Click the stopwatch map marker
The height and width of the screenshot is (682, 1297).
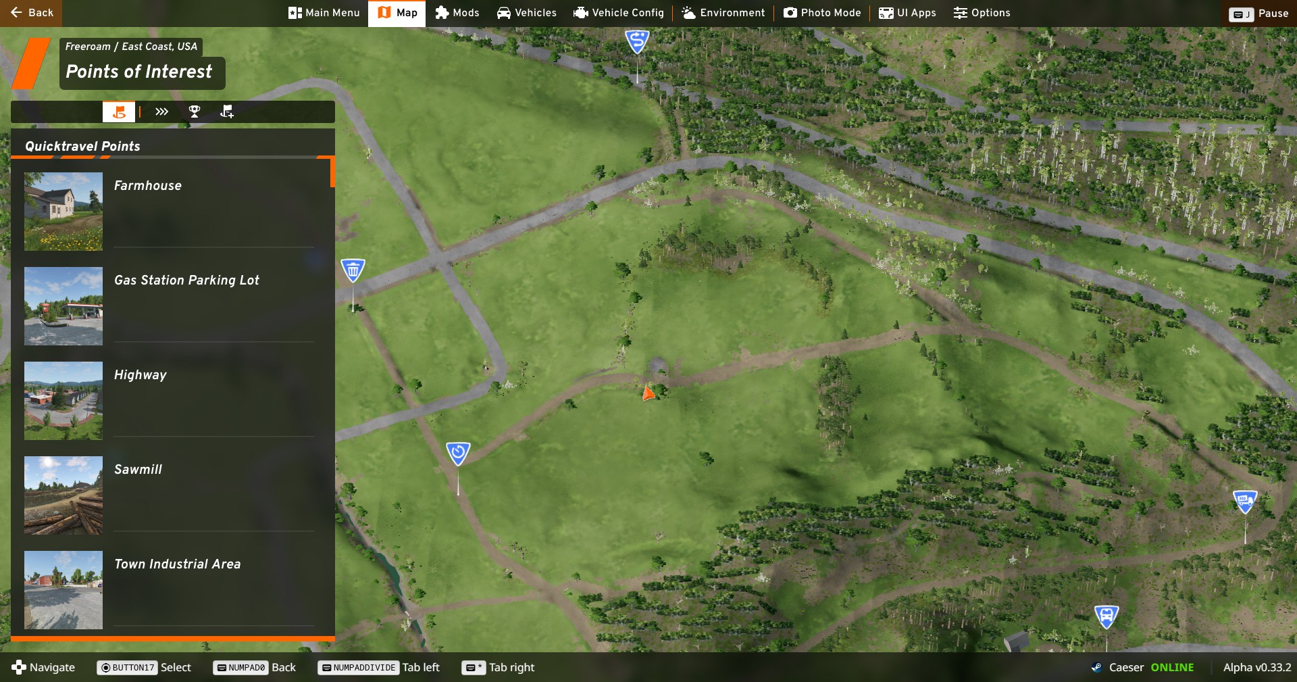point(458,453)
